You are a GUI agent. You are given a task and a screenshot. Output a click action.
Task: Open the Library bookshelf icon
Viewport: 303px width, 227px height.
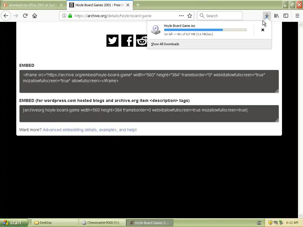click(x=276, y=16)
